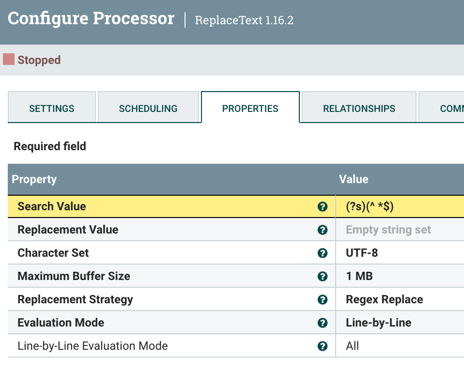The image size is (464, 374).
Task: Switch to the Scheduling tab
Action: tap(148, 107)
